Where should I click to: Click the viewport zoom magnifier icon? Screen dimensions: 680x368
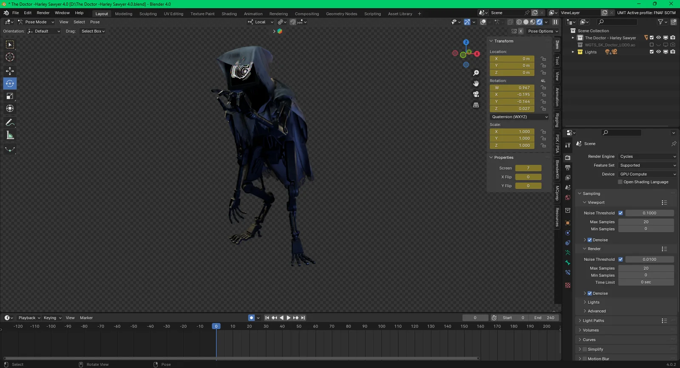pos(476,73)
